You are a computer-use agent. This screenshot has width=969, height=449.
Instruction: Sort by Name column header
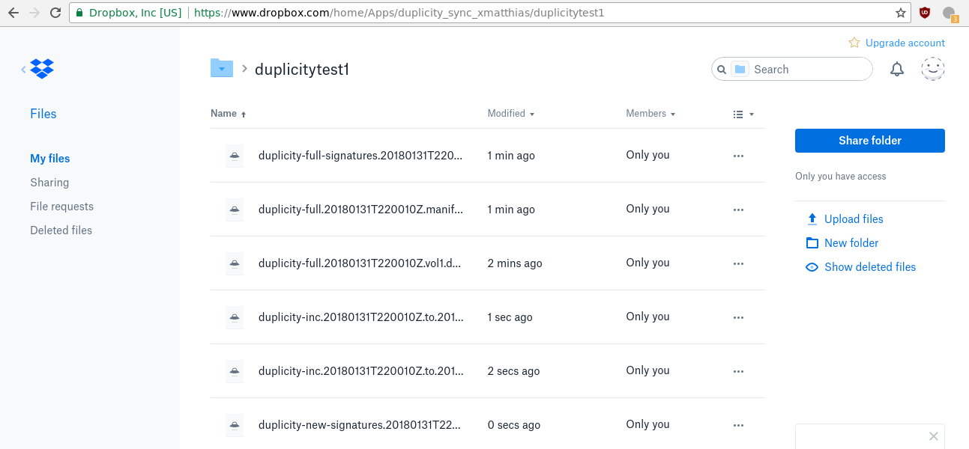coord(229,114)
